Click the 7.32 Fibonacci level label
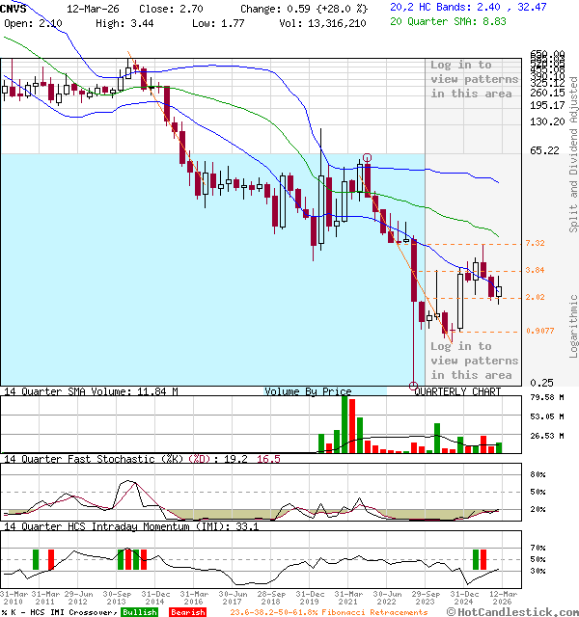Viewport: 579px width, 617px height. coord(536,244)
